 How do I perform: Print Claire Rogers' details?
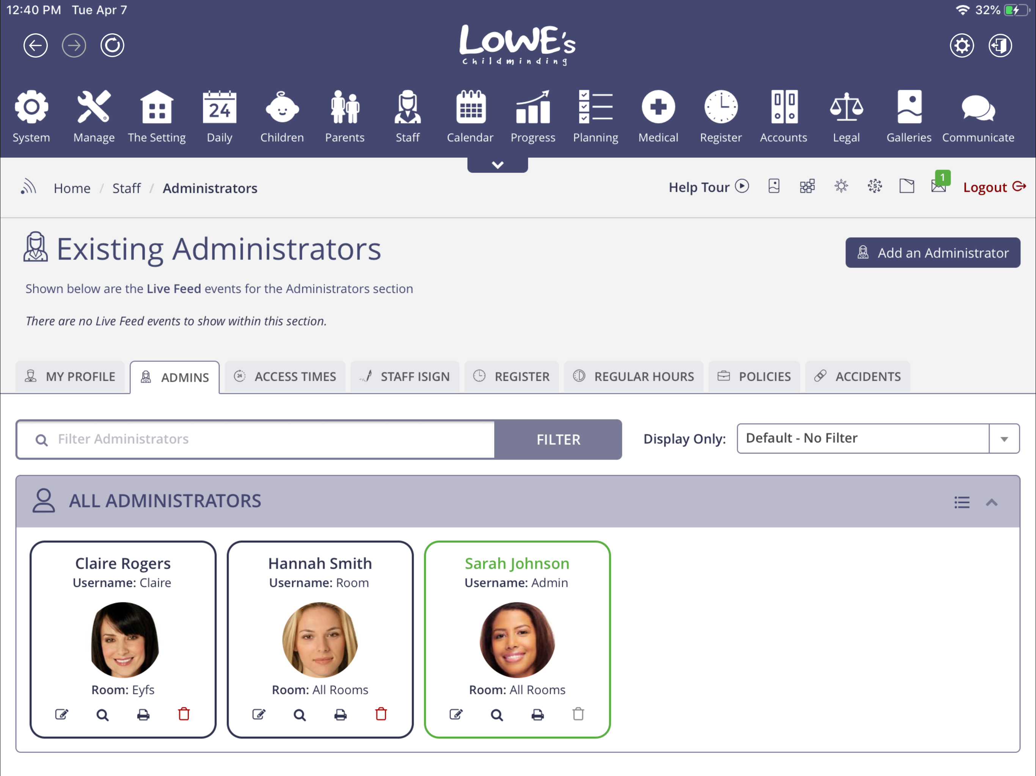pyautogui.click(x=143, y=714)
